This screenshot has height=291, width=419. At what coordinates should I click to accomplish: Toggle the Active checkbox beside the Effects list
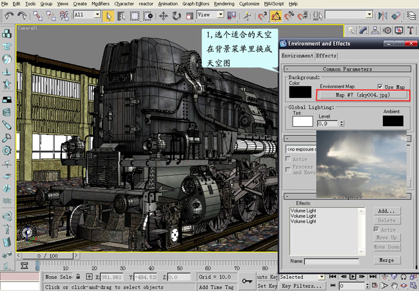pyautogui.click(x=377, y=229)
